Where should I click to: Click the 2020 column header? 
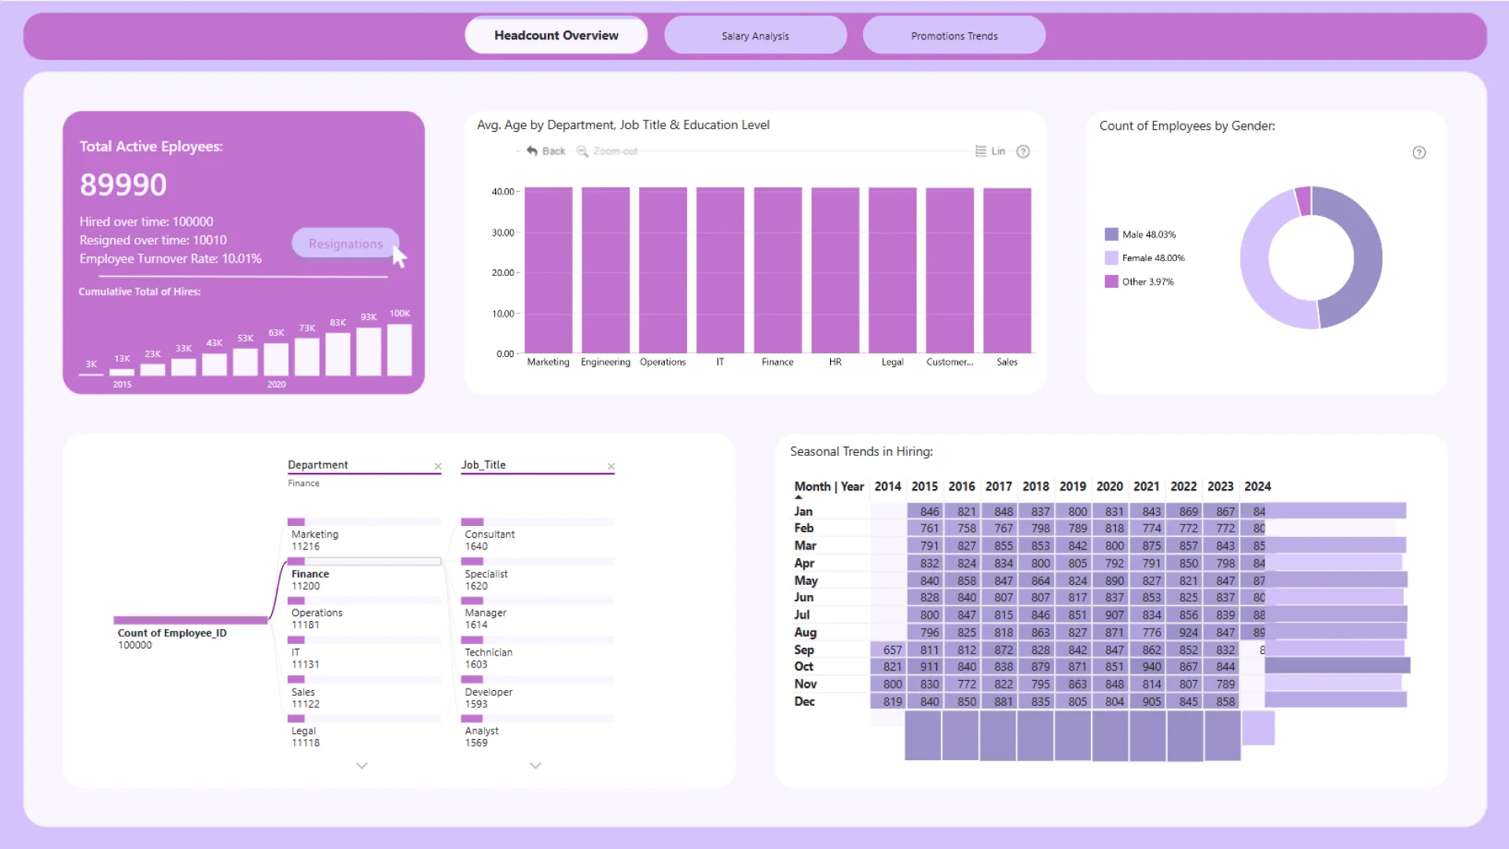click(1109, 487)
